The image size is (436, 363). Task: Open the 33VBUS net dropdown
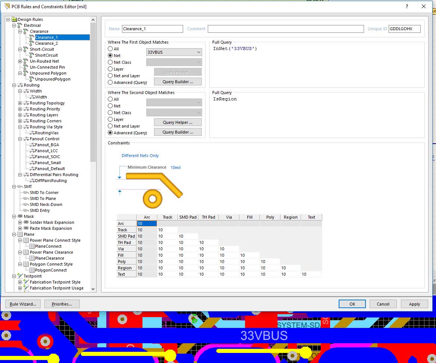(198, 52)
